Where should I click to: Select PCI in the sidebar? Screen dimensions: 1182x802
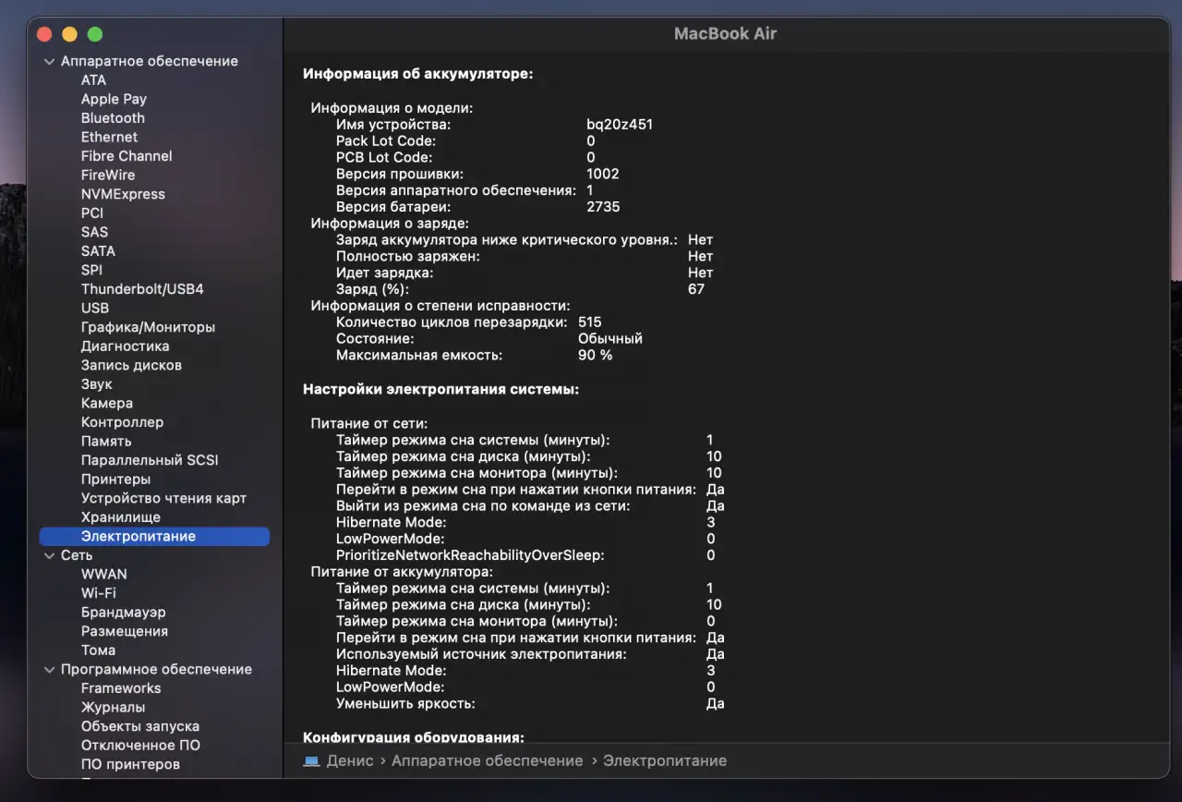click(92, 213)
